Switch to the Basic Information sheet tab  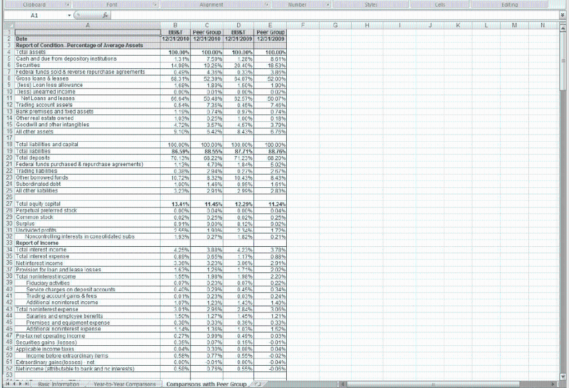[57, 384]
